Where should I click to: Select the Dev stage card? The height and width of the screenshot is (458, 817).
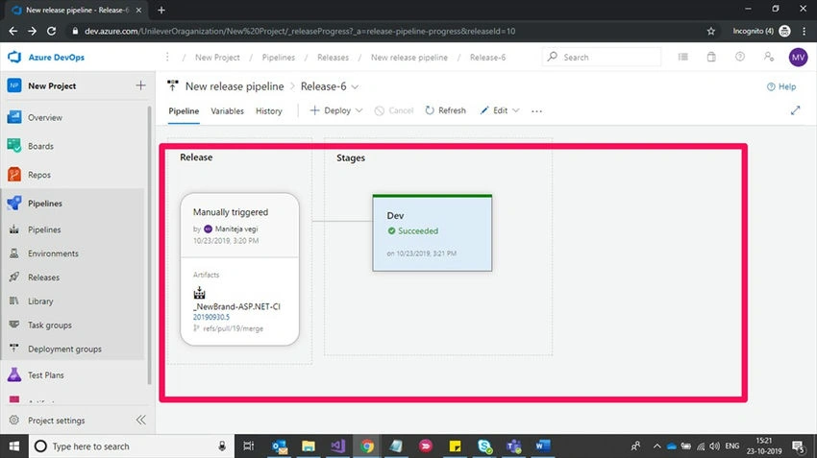432,232
